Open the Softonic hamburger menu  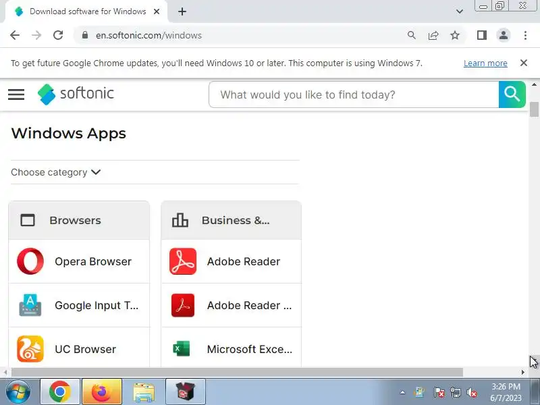16,94
